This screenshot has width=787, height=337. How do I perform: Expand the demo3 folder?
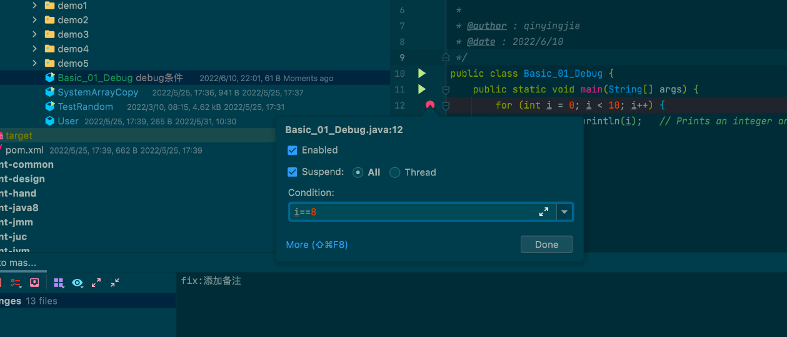(x=35, y=34)
